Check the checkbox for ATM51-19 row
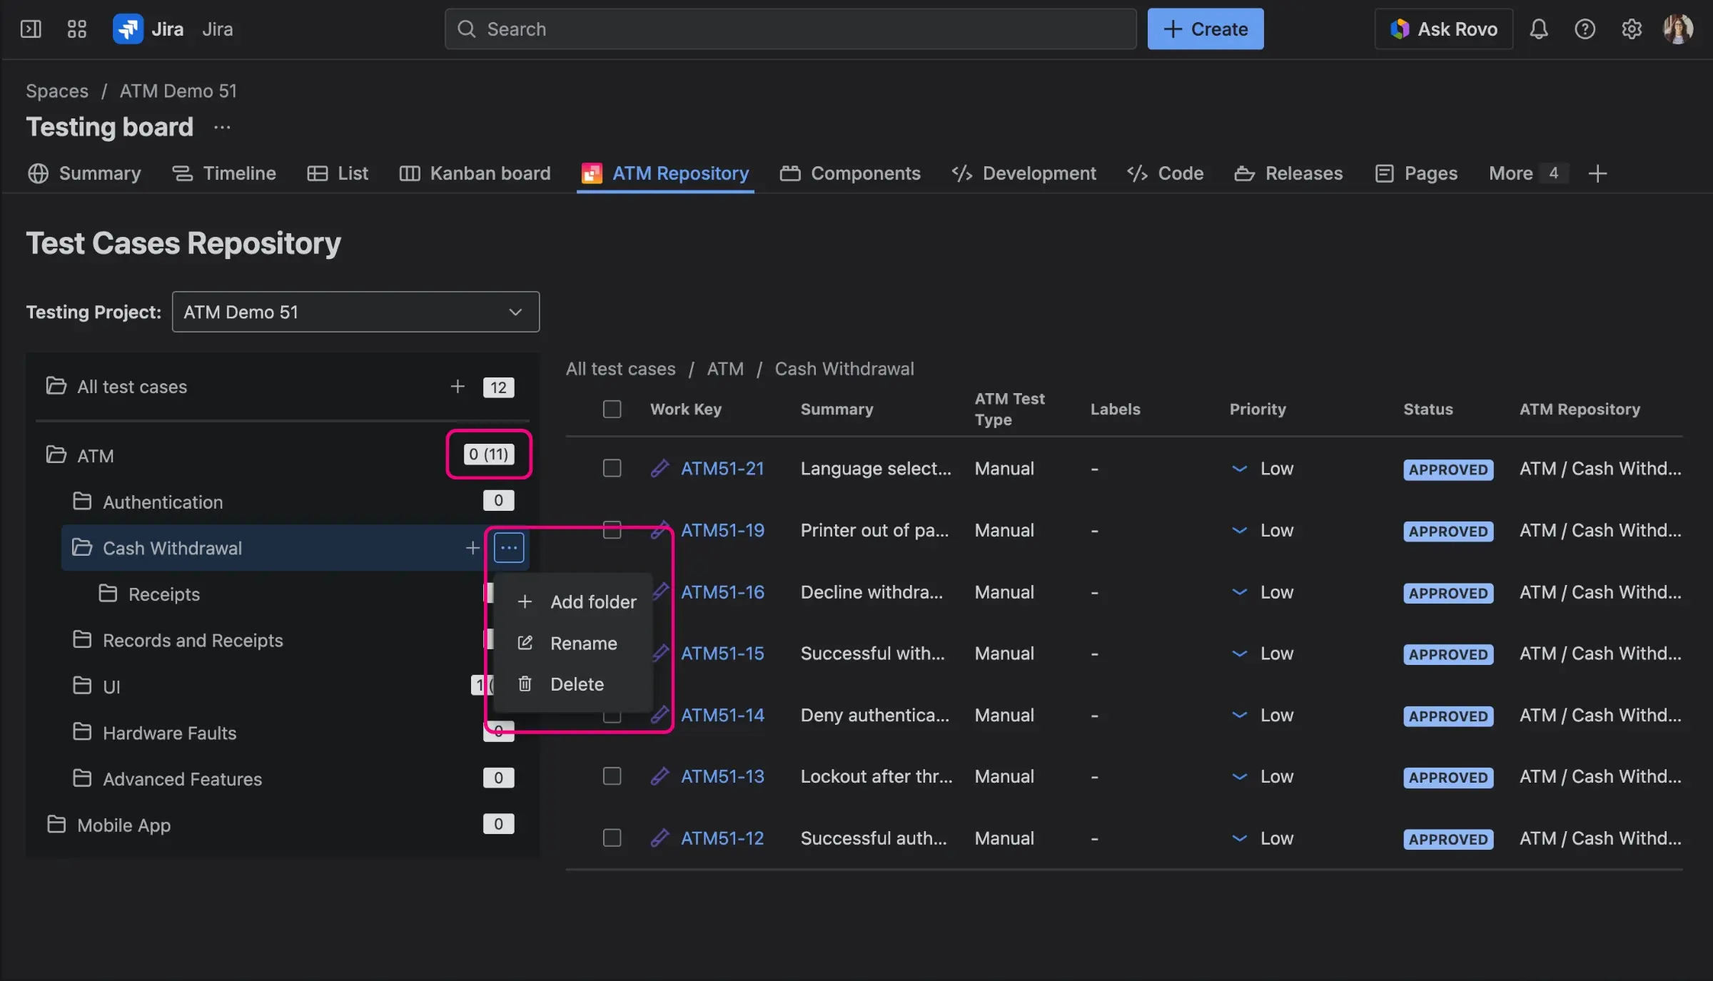Screen dimensions: 1713x981 [612, 531]
